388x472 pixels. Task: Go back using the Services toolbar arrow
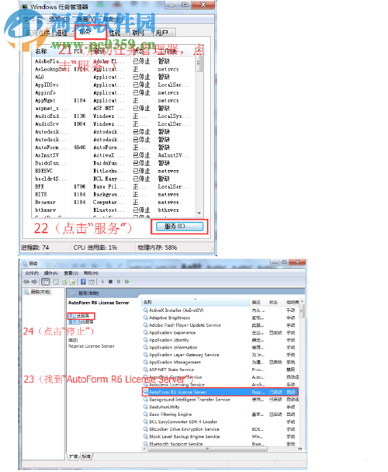pos(26,282)
